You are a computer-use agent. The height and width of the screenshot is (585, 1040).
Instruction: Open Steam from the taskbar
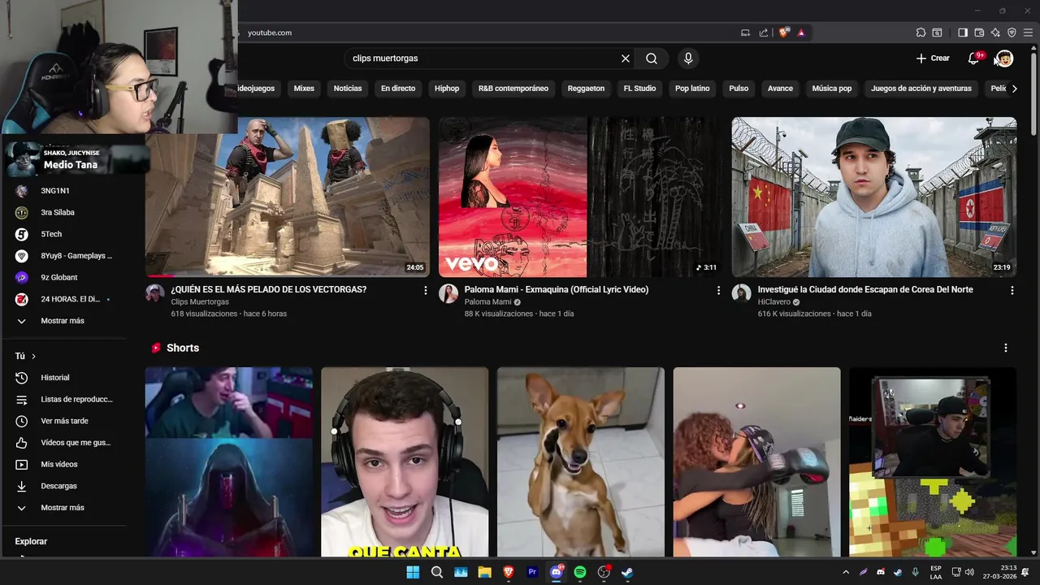tap(627, 572)
